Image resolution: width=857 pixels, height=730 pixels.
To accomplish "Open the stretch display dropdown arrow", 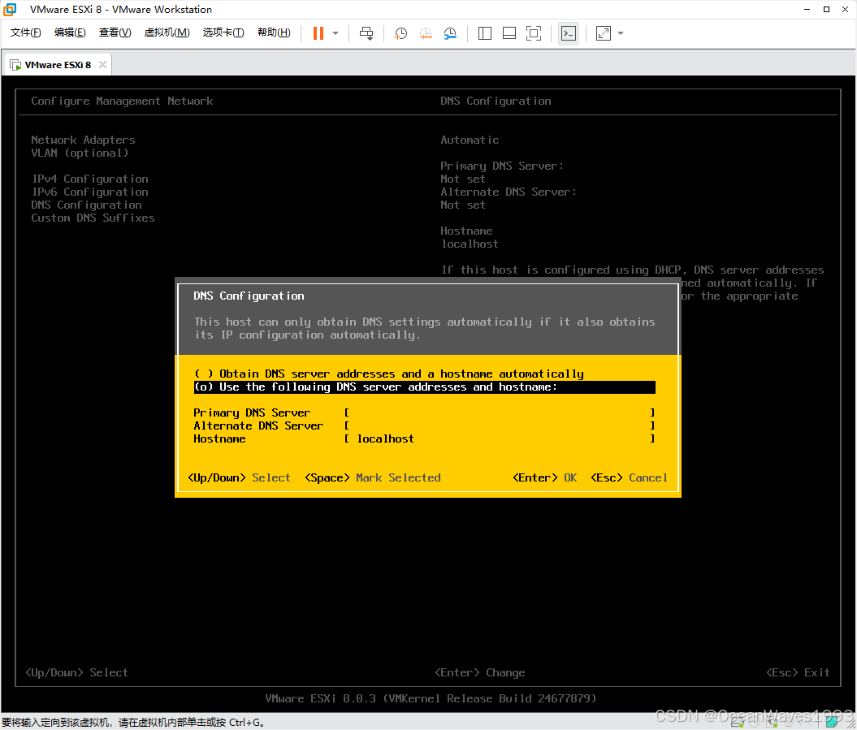I will [x=621, y=33].
